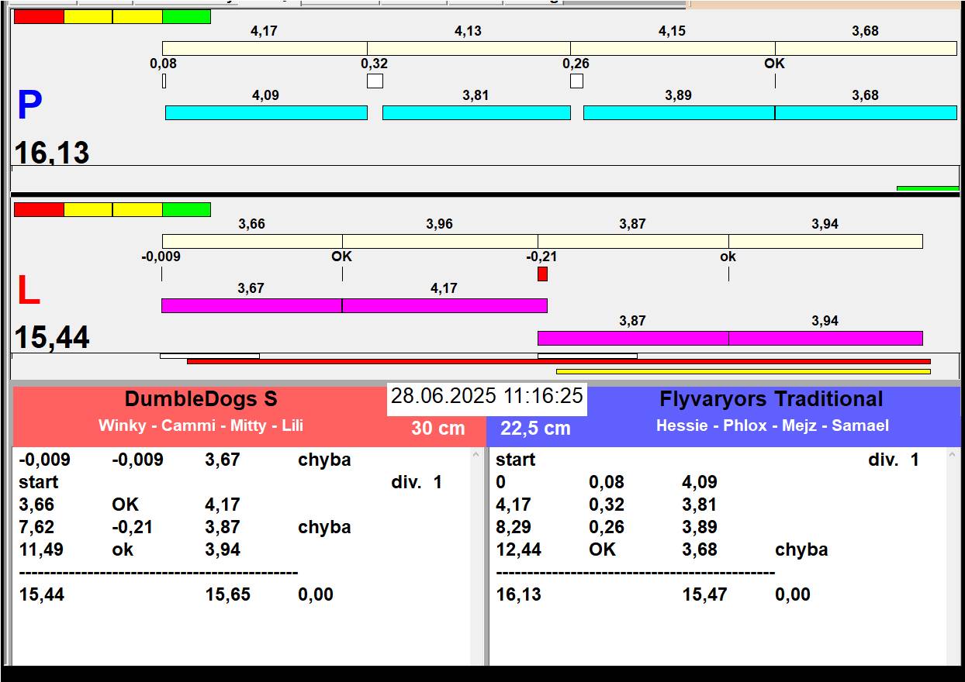Click the green start light in lane P
The width and height of the screenshot is (965, 682).
186,17
